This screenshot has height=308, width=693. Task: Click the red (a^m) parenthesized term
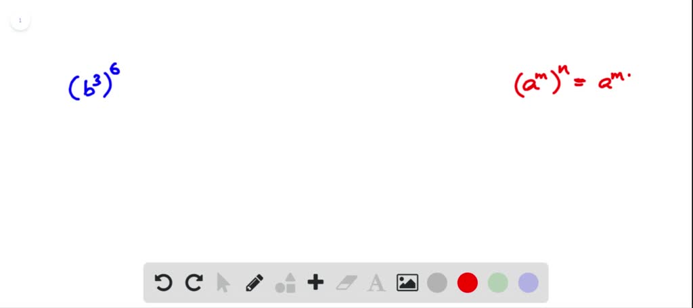pos(536,82)
